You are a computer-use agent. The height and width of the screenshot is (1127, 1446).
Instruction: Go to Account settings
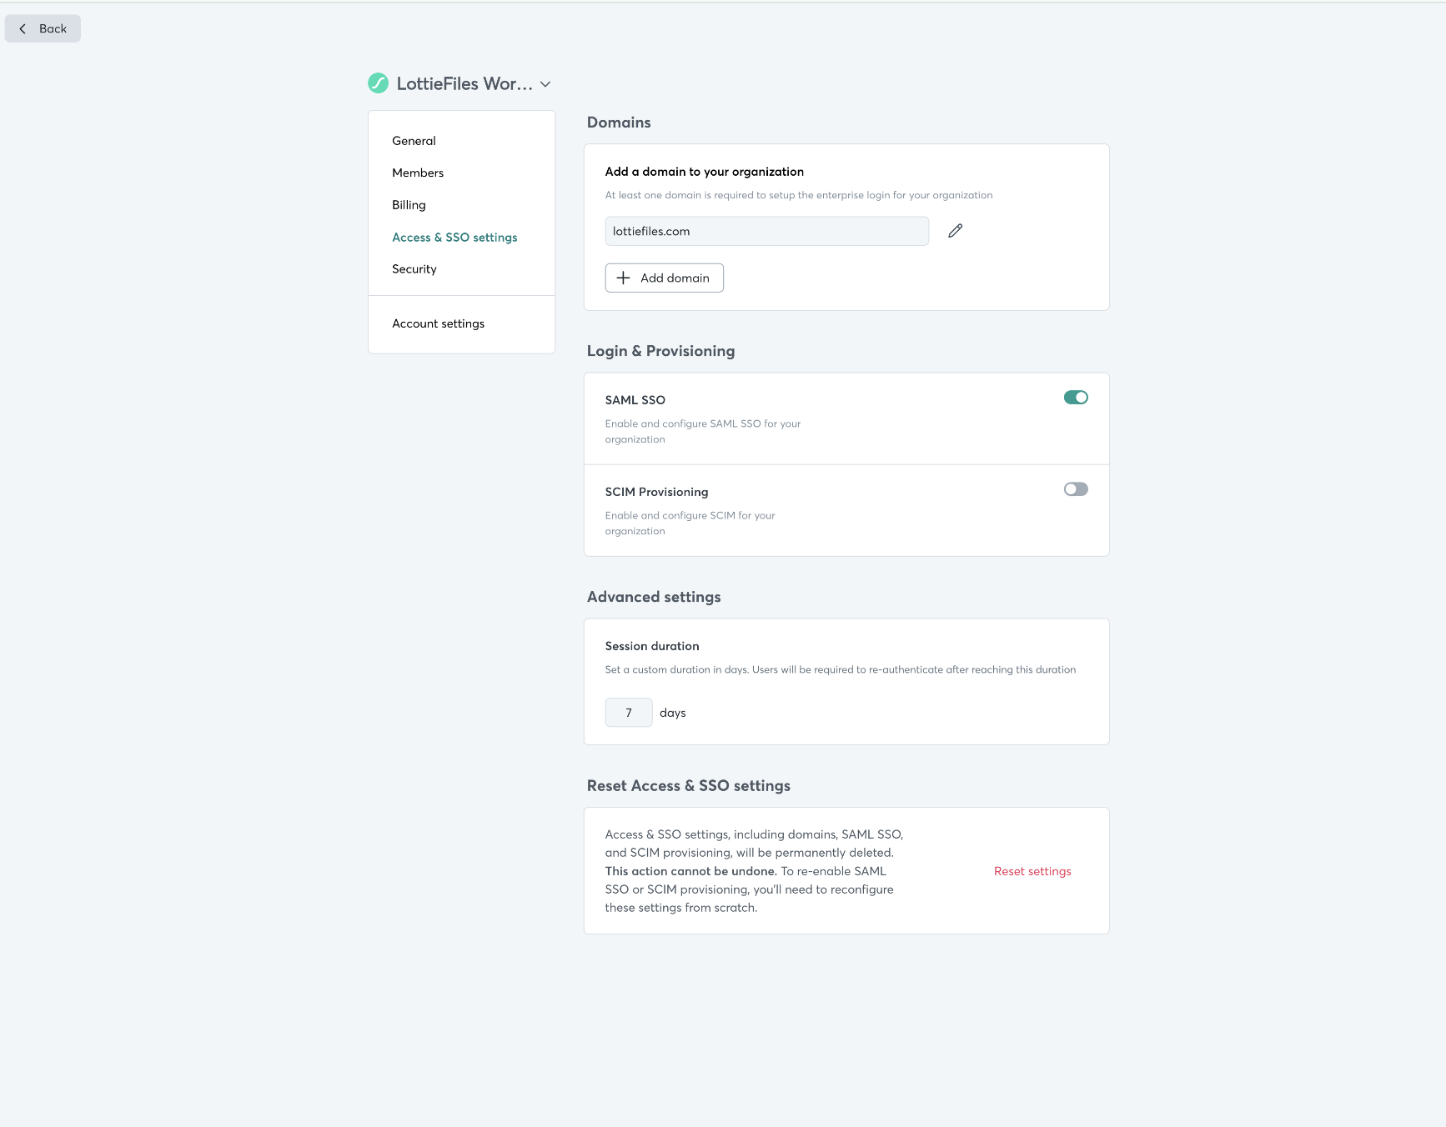438,323
